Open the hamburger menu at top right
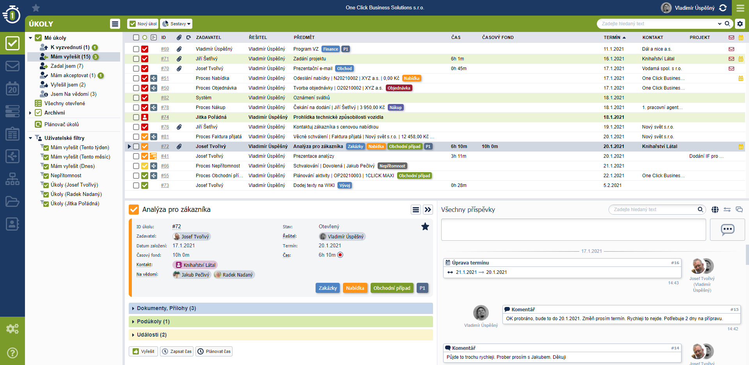The width and height of the screenshot is (749, 365). pos(740,8)
